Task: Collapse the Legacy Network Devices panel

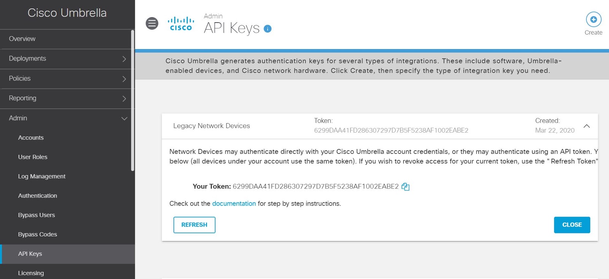Action: (587, 126)
